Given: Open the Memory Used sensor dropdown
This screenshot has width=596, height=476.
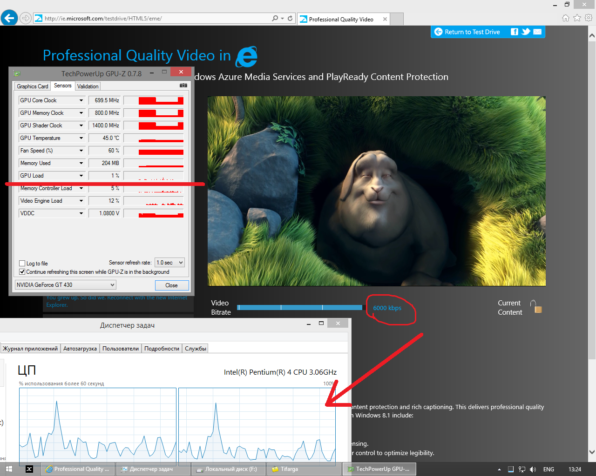Looking at the screenshot, I should pyautogui.click(x=81, y=163).
